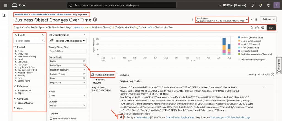Remove Entity from Display Fields
The width and height of the screenshot is (282, 121).
(84, 61)
